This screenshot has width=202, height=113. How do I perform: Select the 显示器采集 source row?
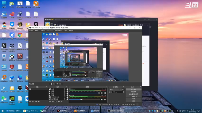tap(58, 99)
